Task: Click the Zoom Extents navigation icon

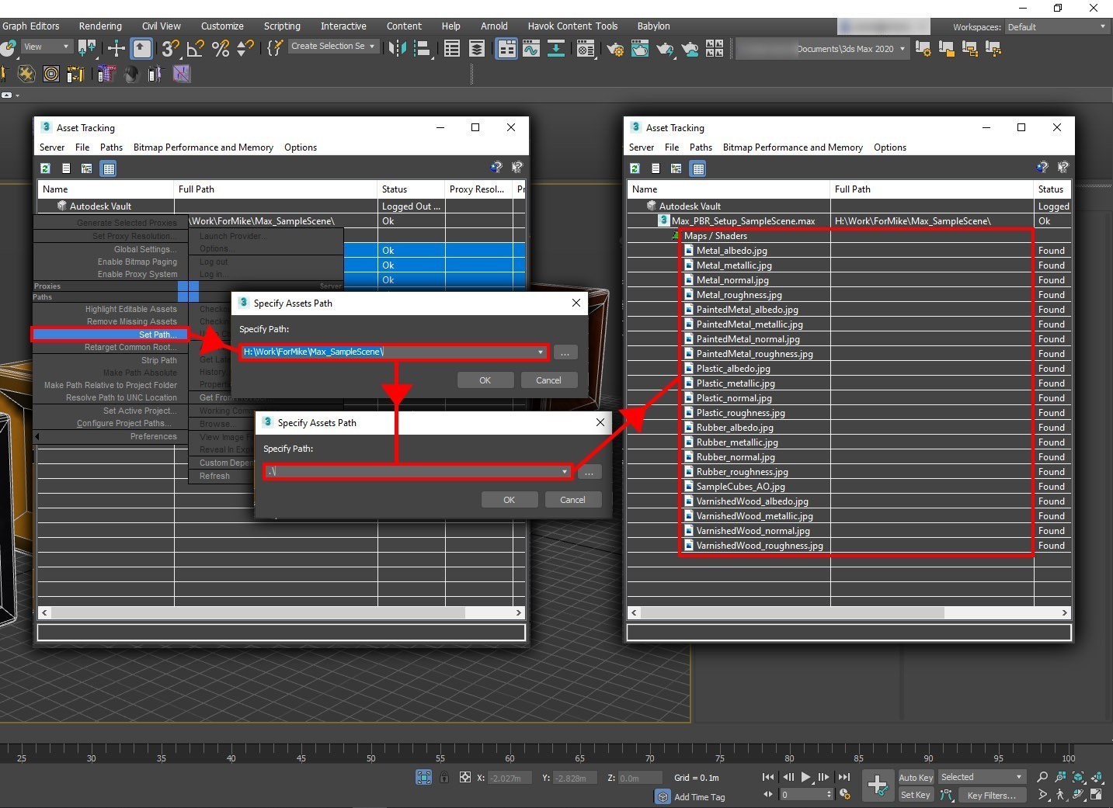Action: [1078, 777]
